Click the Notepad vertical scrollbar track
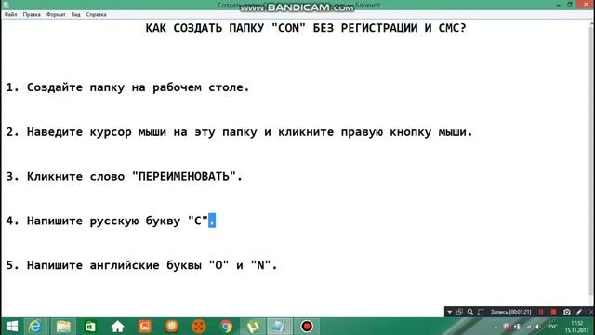This screenshot has height=335, width=595. click(x=592, y=161)
